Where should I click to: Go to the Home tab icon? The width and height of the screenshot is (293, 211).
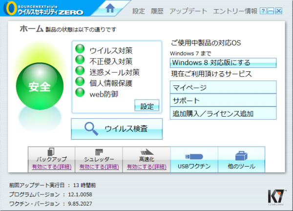[x=110, y=8]
